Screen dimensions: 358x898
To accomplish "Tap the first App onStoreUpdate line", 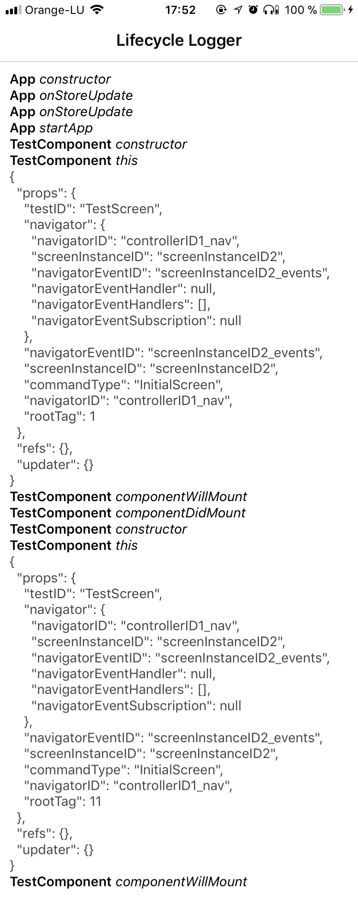I will tap(71, 96).
